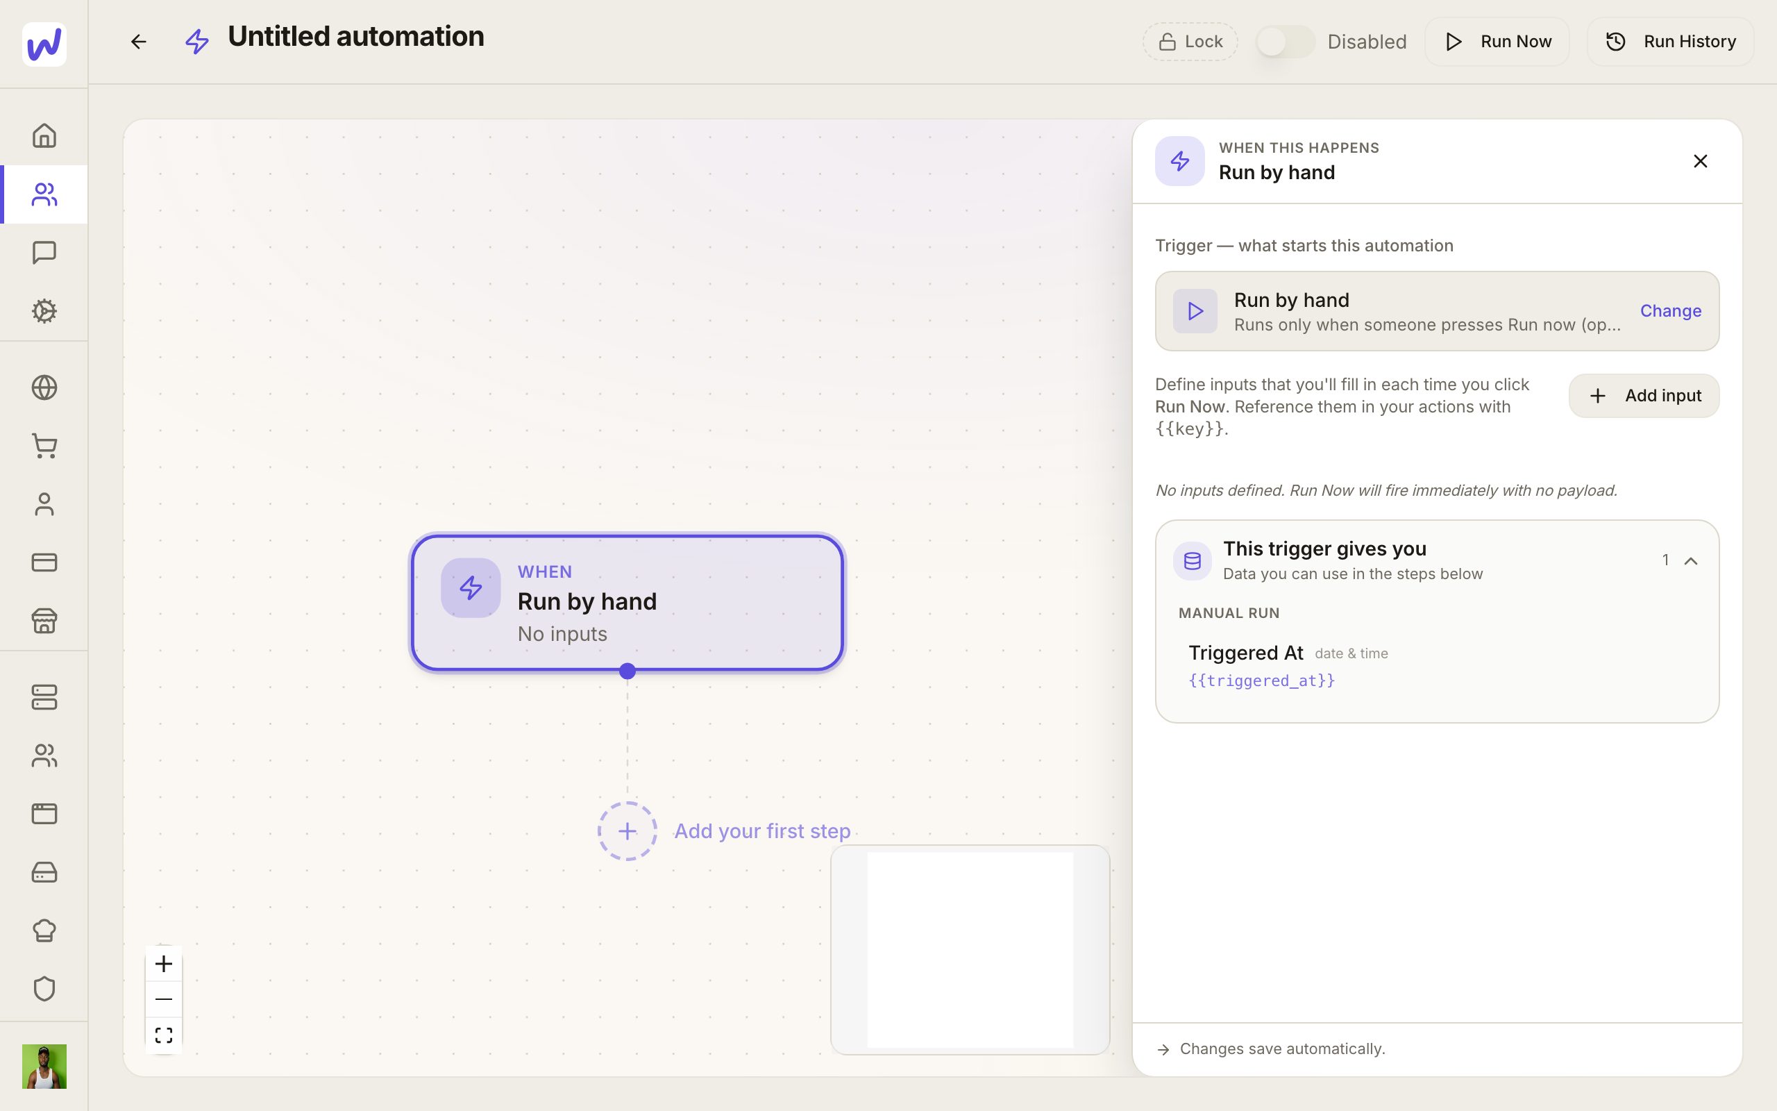Click Change trigger link
Viewport: 1777px width, 1111px height.
coord(1671,311)
